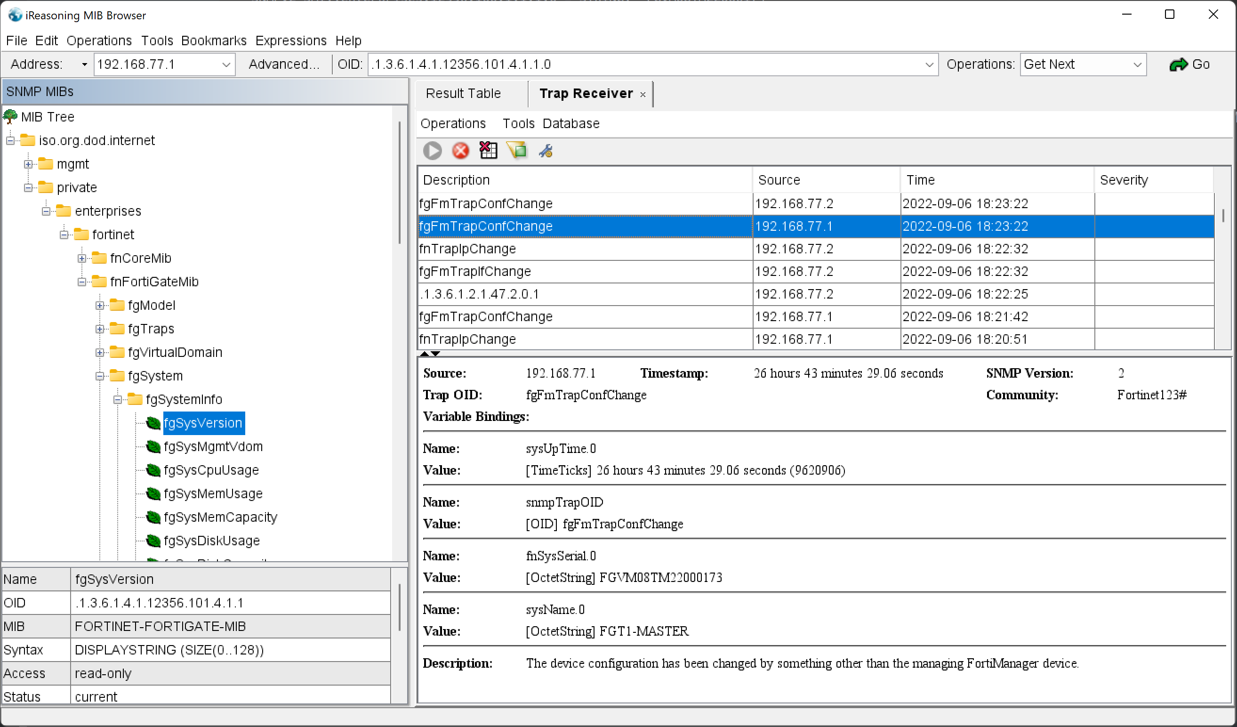Select the fgSysCpuUsage leaf node

coord(210,470)
